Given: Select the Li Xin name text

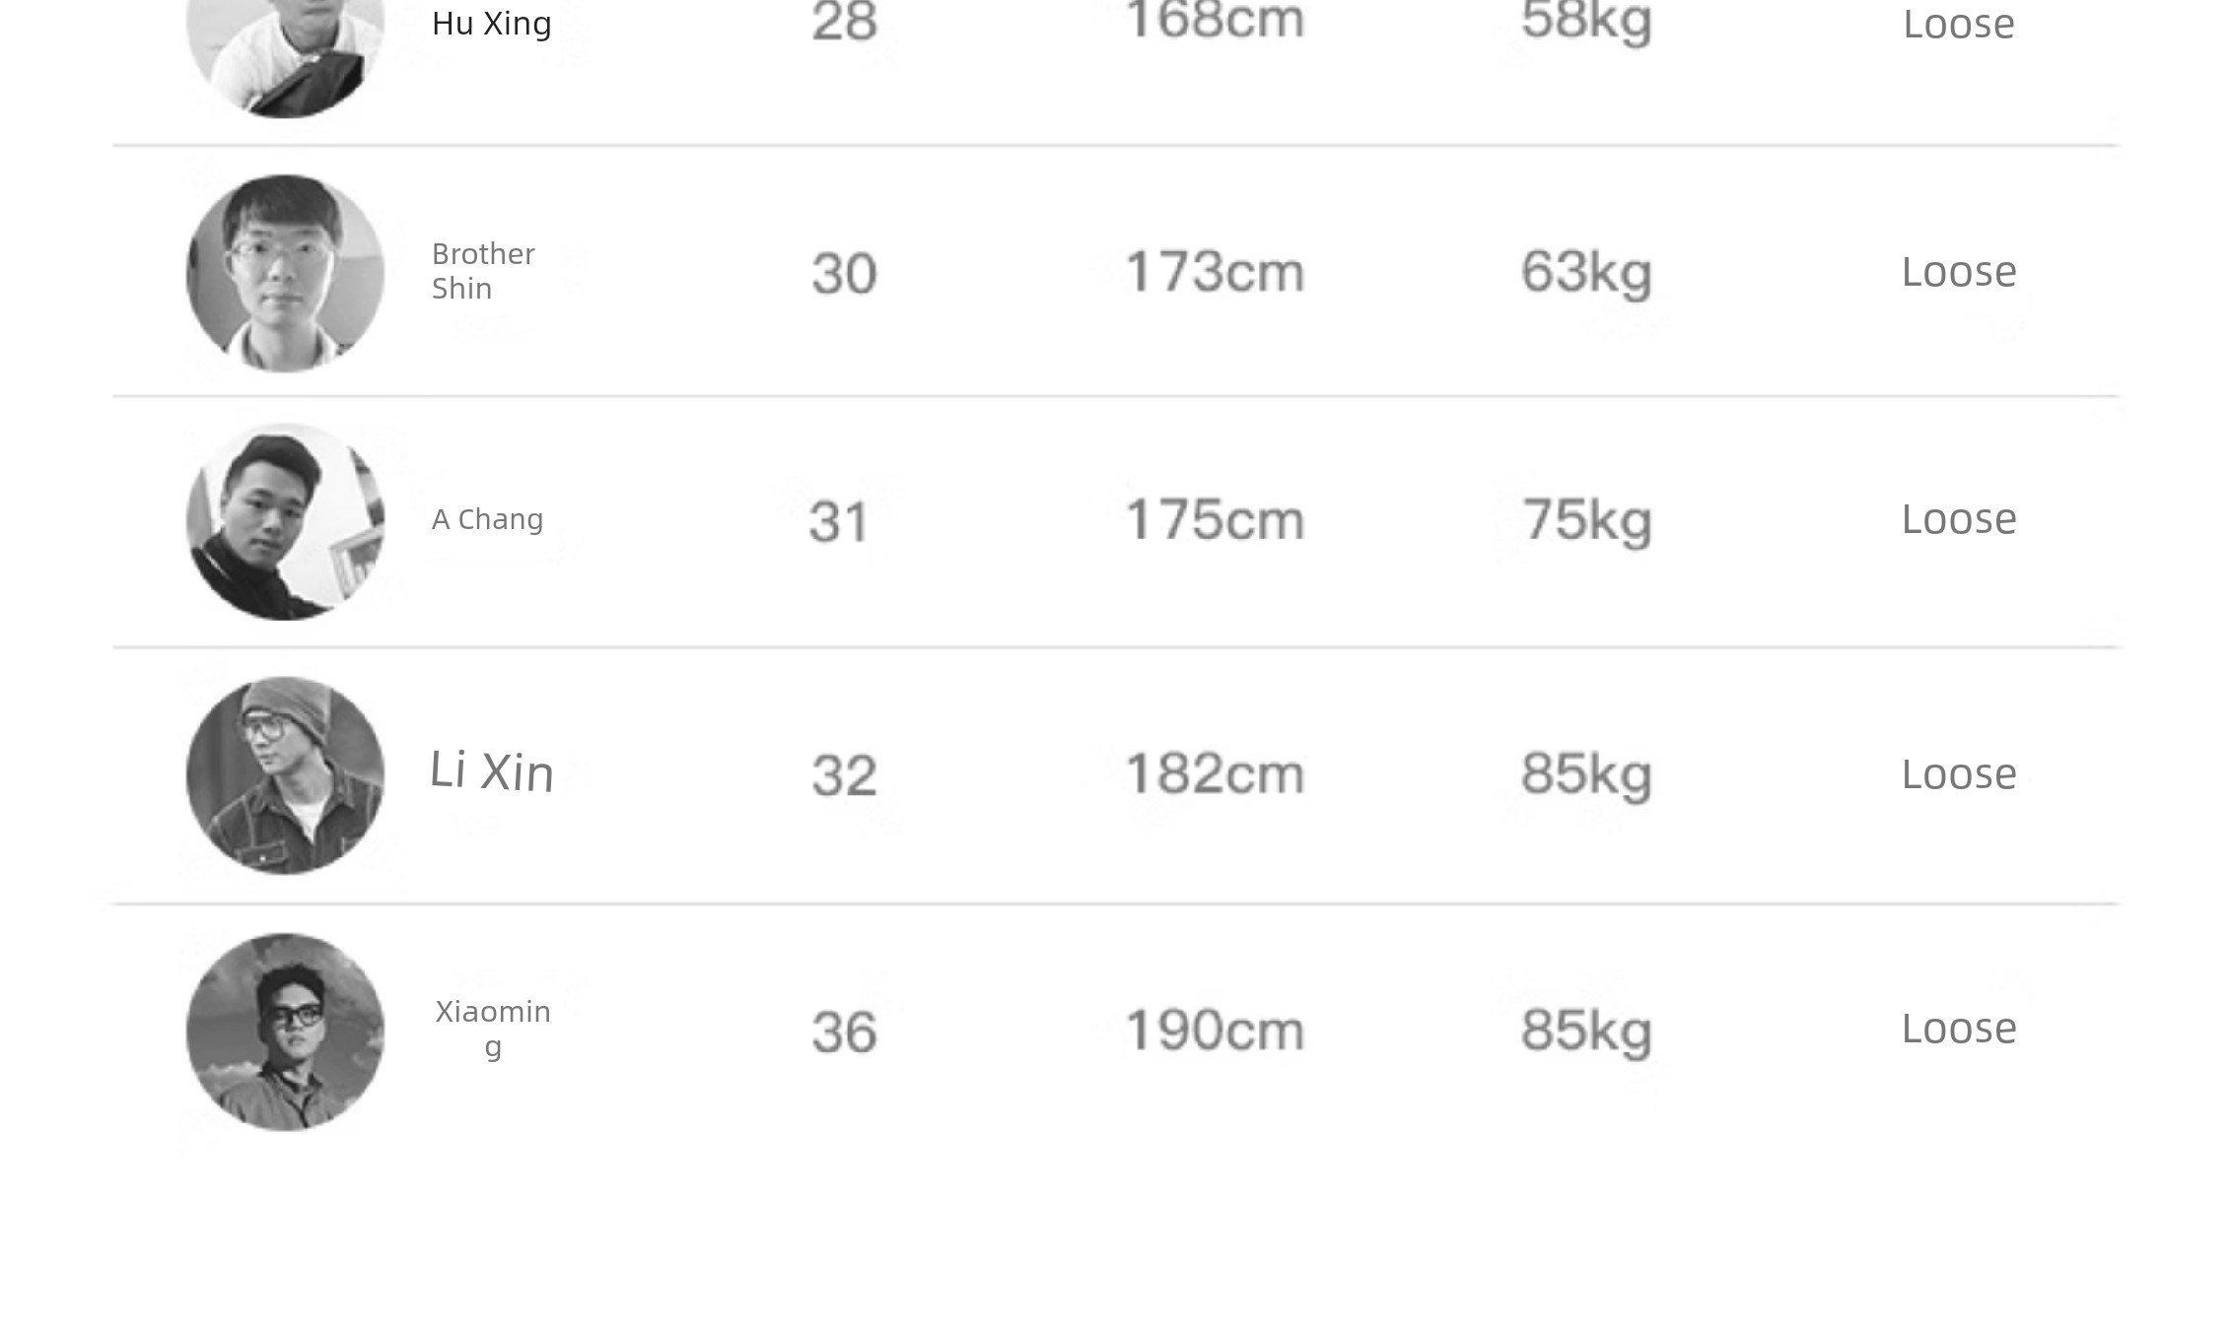Looking at the screenshot, I should (492, 771).
